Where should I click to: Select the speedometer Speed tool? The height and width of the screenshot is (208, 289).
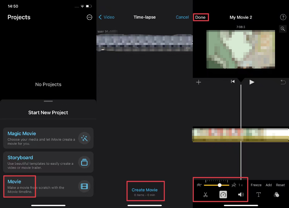coord(223,195)
